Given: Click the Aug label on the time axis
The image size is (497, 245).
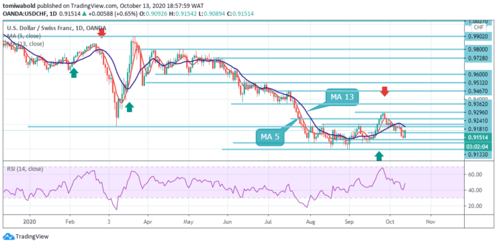Looking at the screenshot, I should pyautogui.click(x=310, y=222).
